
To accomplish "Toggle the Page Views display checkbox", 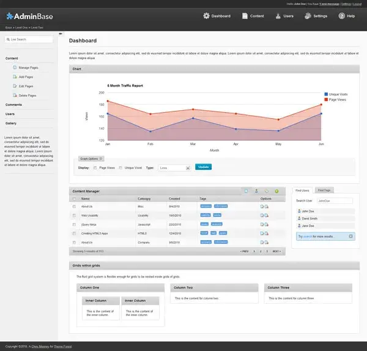I will [x=95, y=168].
